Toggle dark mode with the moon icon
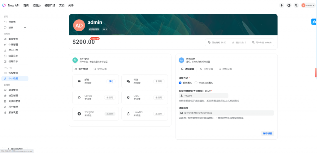The height and width of the screenshot is (153, 317). [289, 6]
